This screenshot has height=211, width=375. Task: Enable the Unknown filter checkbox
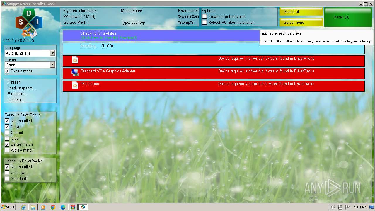(x=7, y=173)
